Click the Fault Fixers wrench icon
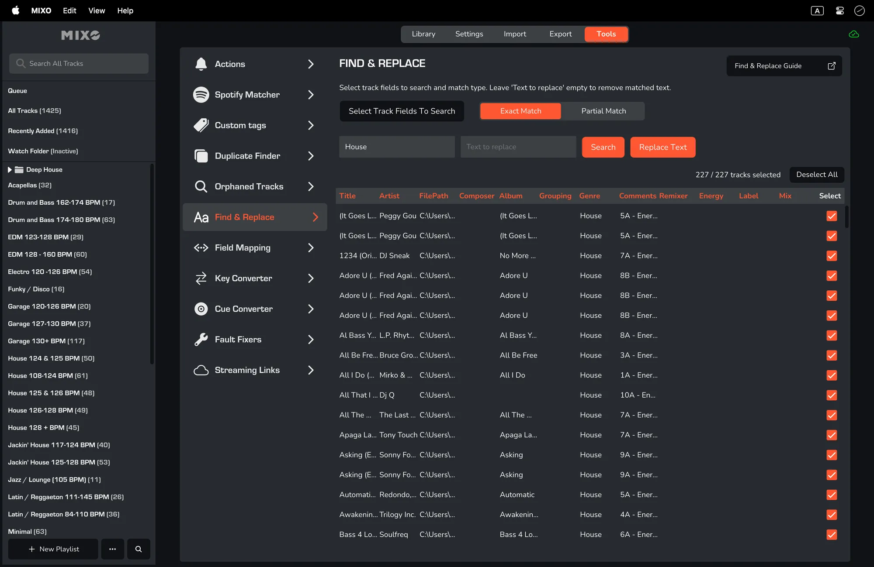Image resolution: width=874 pixels, height=567 pixels. 201,340
